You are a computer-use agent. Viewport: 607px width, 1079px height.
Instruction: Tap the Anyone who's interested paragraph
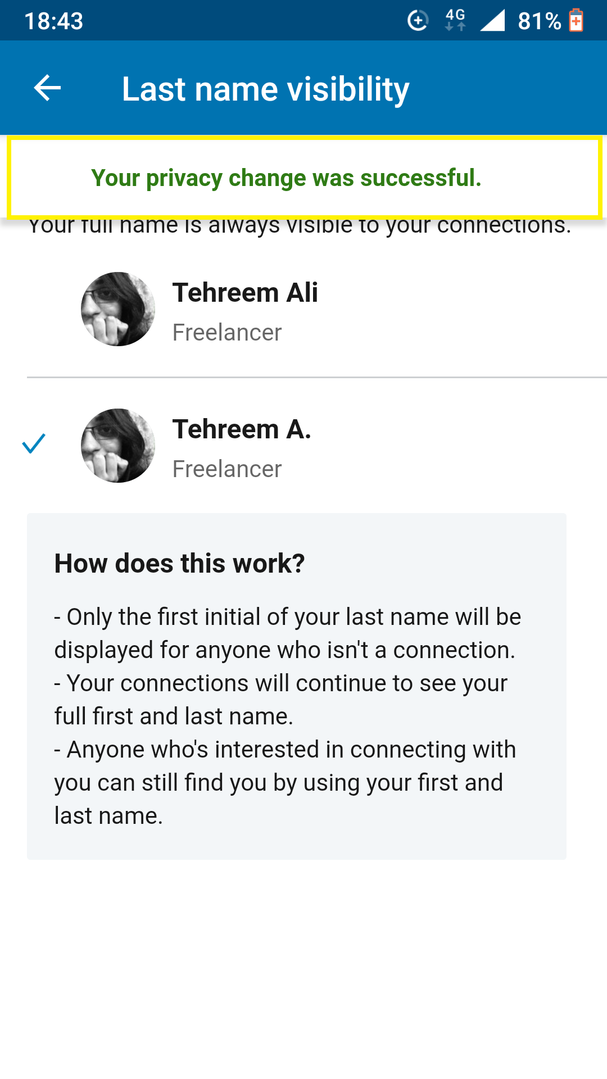(x=285, y=782)
